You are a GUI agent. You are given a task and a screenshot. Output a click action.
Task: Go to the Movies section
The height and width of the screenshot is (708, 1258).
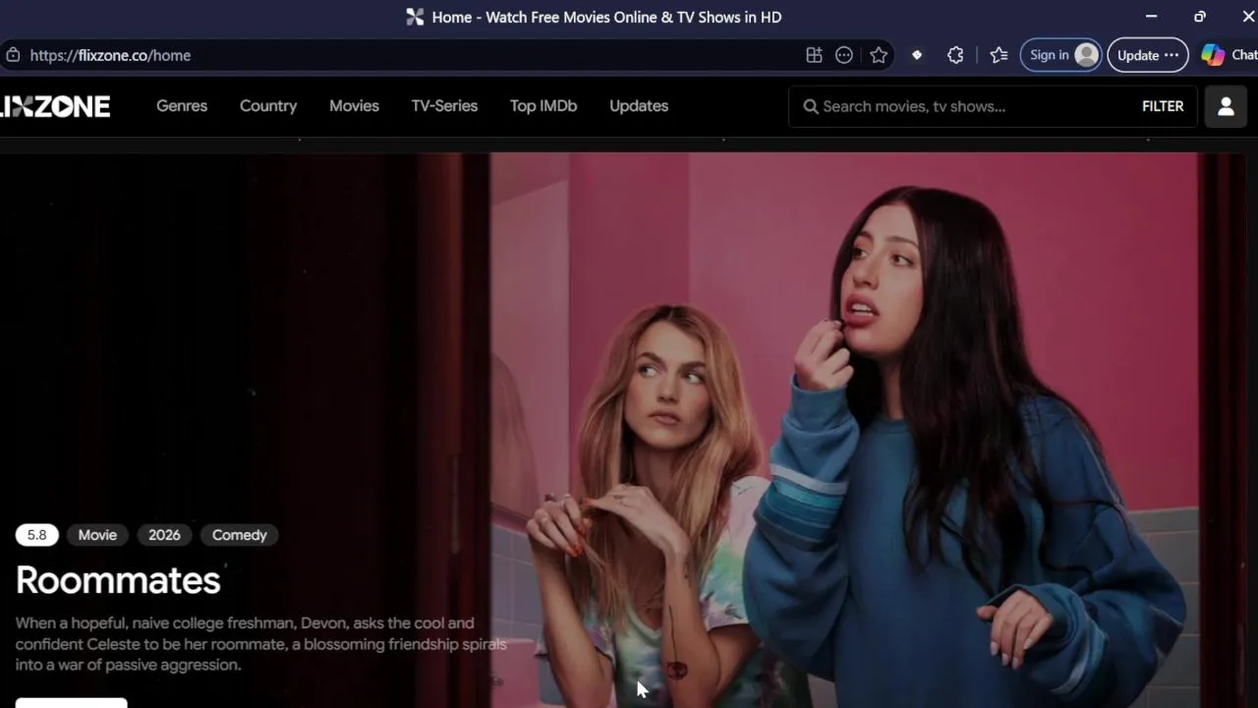click(x=354, y=106)
